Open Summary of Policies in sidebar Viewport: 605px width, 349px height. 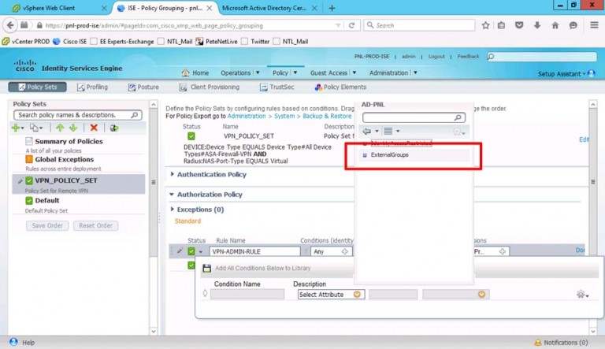pos(69,141)
